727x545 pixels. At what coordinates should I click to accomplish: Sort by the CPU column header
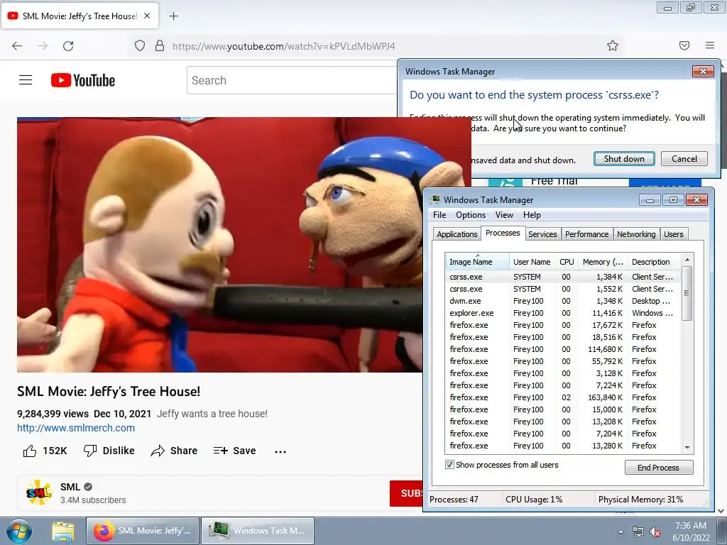tap(567, 262)
